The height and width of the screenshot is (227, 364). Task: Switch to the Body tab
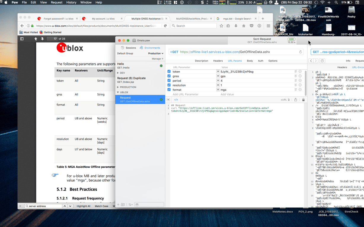point(250,61)
